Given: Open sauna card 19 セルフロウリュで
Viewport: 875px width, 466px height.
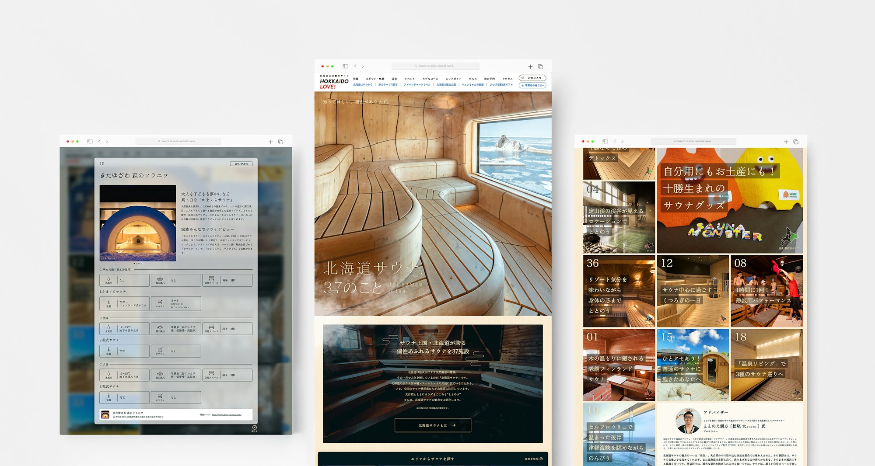Looking at the screenshot, I should point(619,434).
